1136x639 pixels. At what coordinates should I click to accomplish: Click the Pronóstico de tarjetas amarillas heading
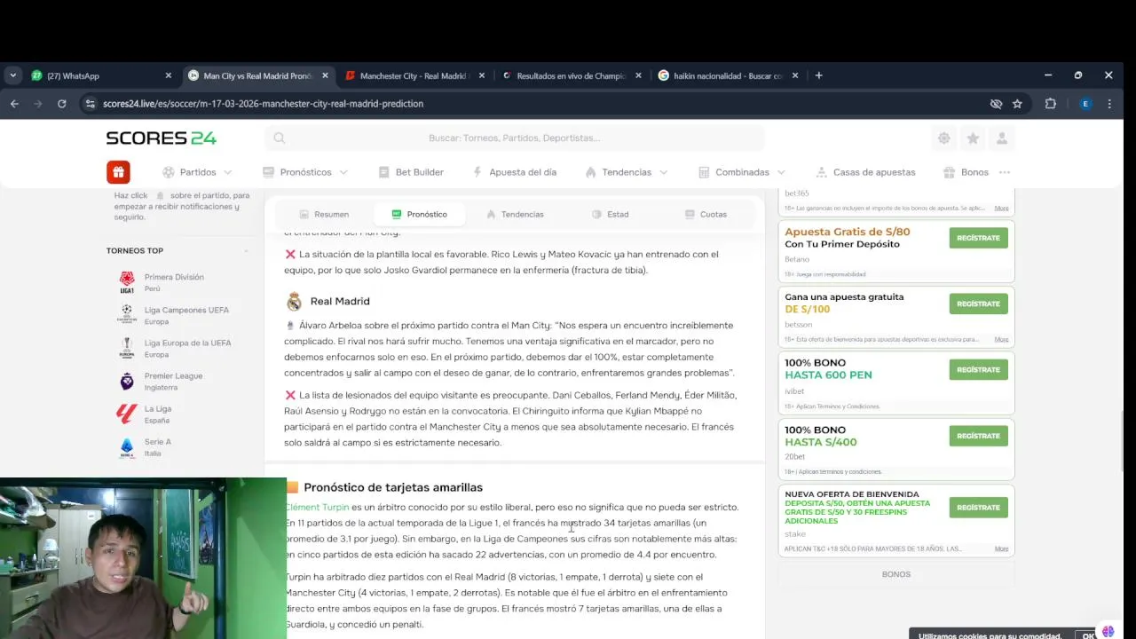[393, 487]
